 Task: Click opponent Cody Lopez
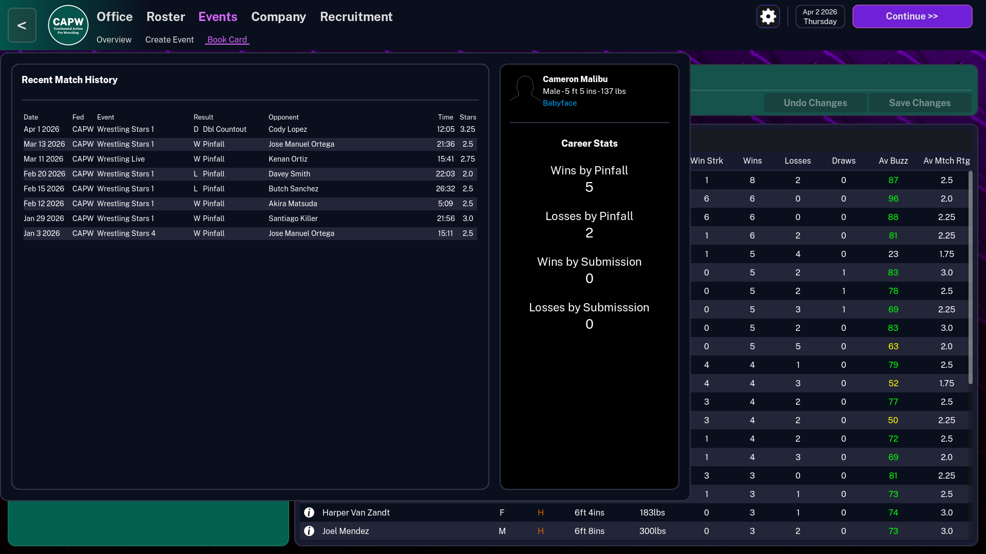(x=288, y=129)
